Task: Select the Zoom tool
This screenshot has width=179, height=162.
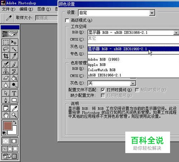Action: 14,115
